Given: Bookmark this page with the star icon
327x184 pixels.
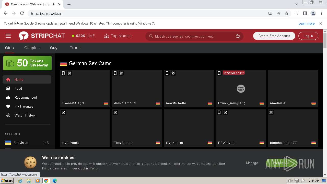Looking at the screenshot, I should coord(287,14).
